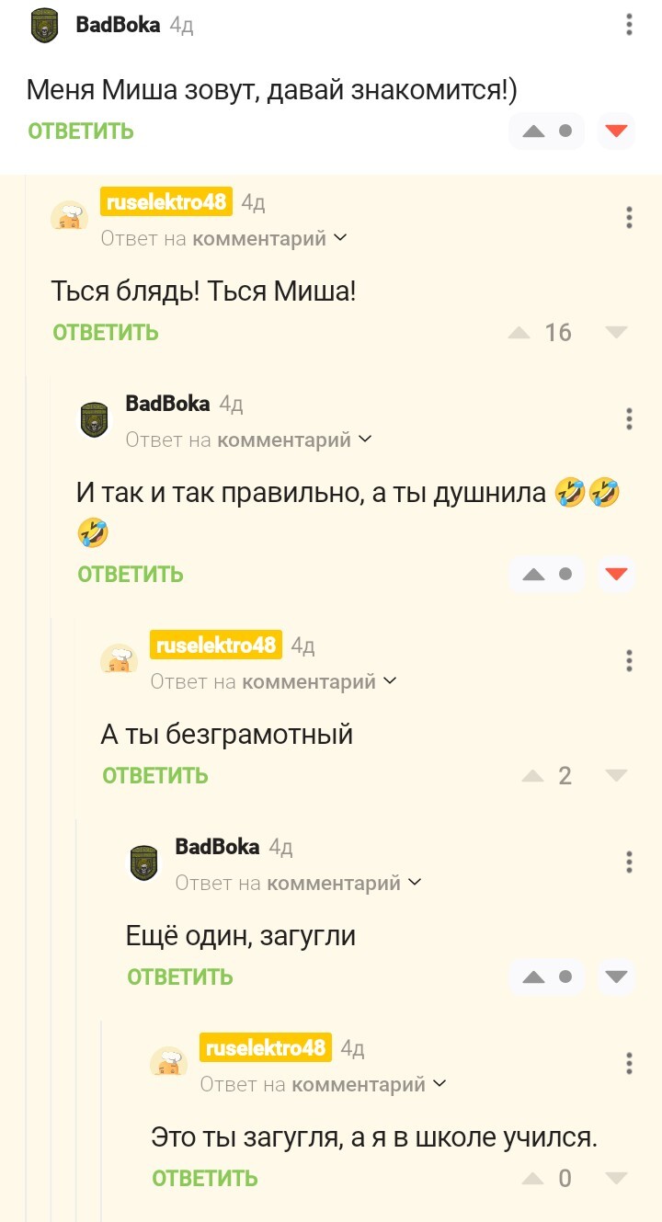The image size is (662, 1222).
Task: Open three-dot menu on 'А ты безграмотный' comment
Action: tap(629, 661)
